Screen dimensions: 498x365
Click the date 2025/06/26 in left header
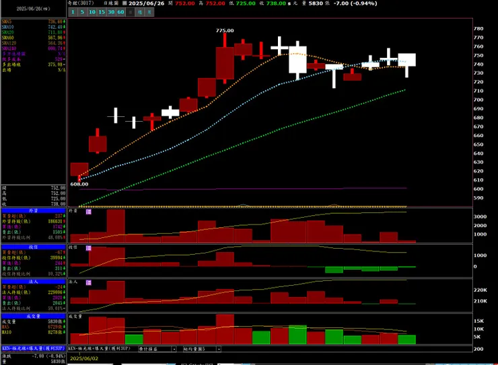(x=33, y=9)
